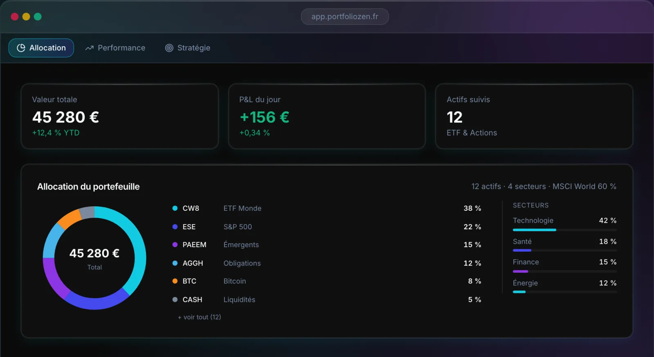
Task: Open the Stratégie tab
Action: tap(188, 48)
